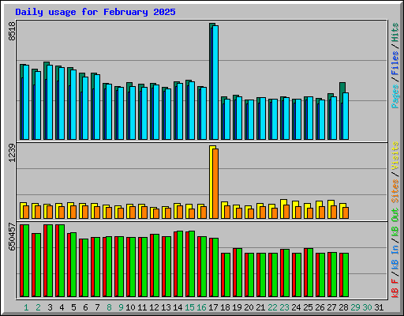Click day 24 on the x-axis
Screen dimensions: 404x316
point(296,307)
